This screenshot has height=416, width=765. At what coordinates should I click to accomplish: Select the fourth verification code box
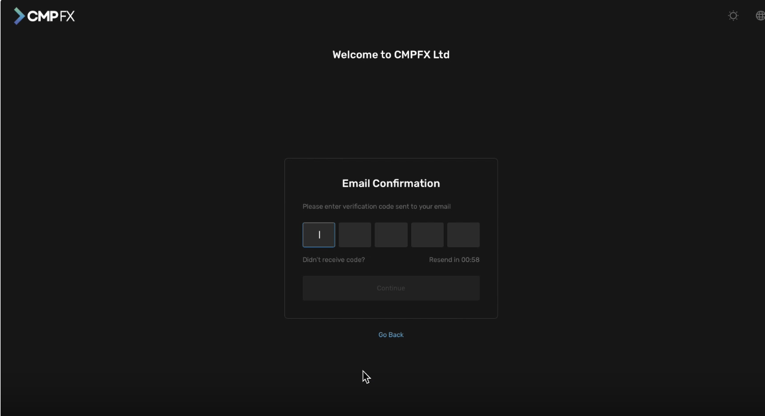coord(427,235)
